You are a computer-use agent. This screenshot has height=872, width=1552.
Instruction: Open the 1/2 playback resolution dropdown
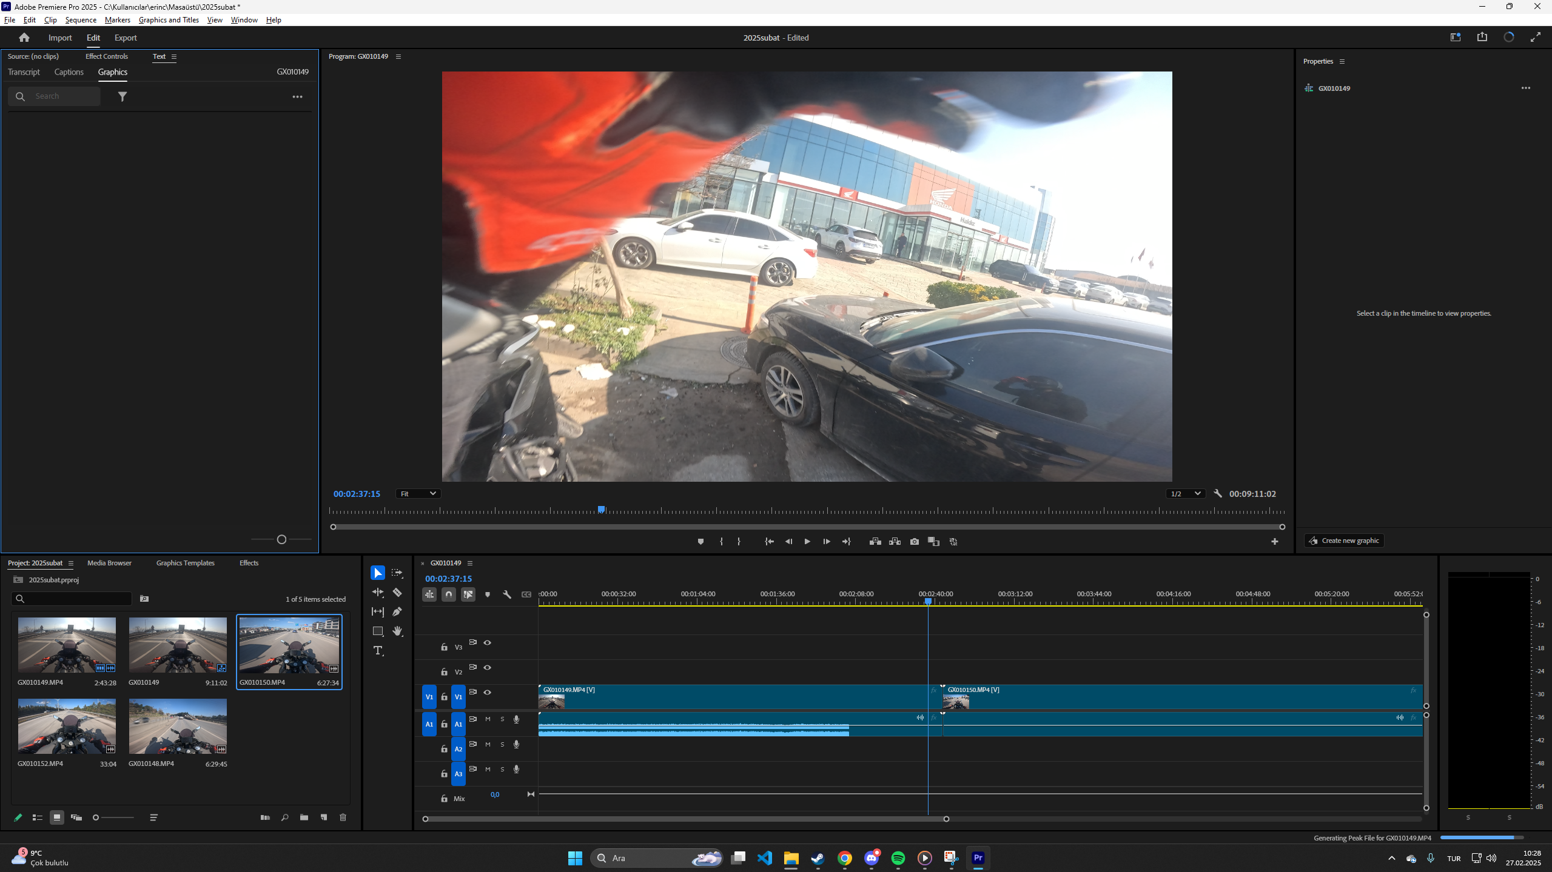pos(1185,494)
